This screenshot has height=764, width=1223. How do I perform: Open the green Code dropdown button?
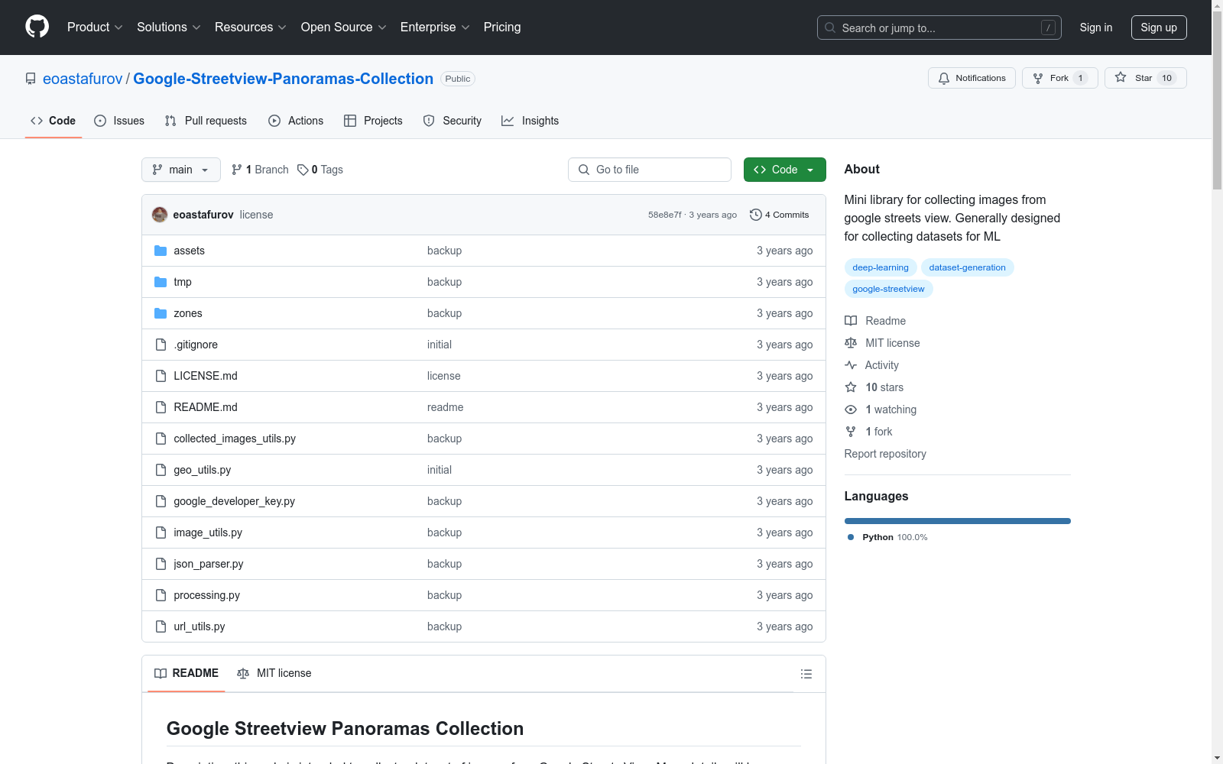pyautogui.click(x=784, y=170)
